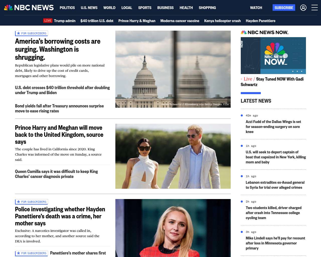Click the Latest News section heading
Image resolution: width=321 pixels, height=257 pixels.
256,101
